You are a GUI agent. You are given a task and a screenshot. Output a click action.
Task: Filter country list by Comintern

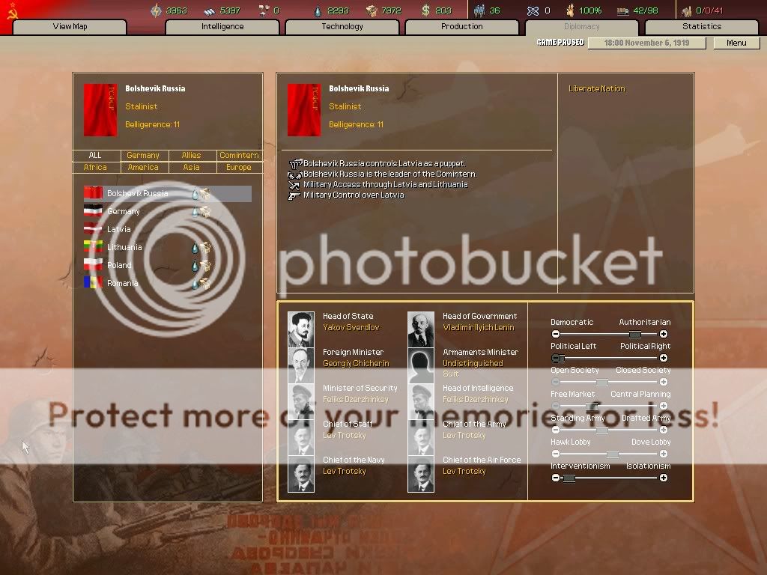(239, 155)
